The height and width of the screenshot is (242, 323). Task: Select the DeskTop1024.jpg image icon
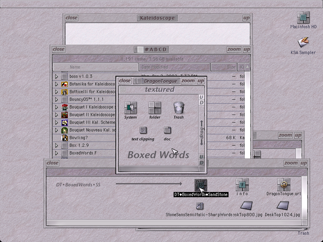[283, 206]
